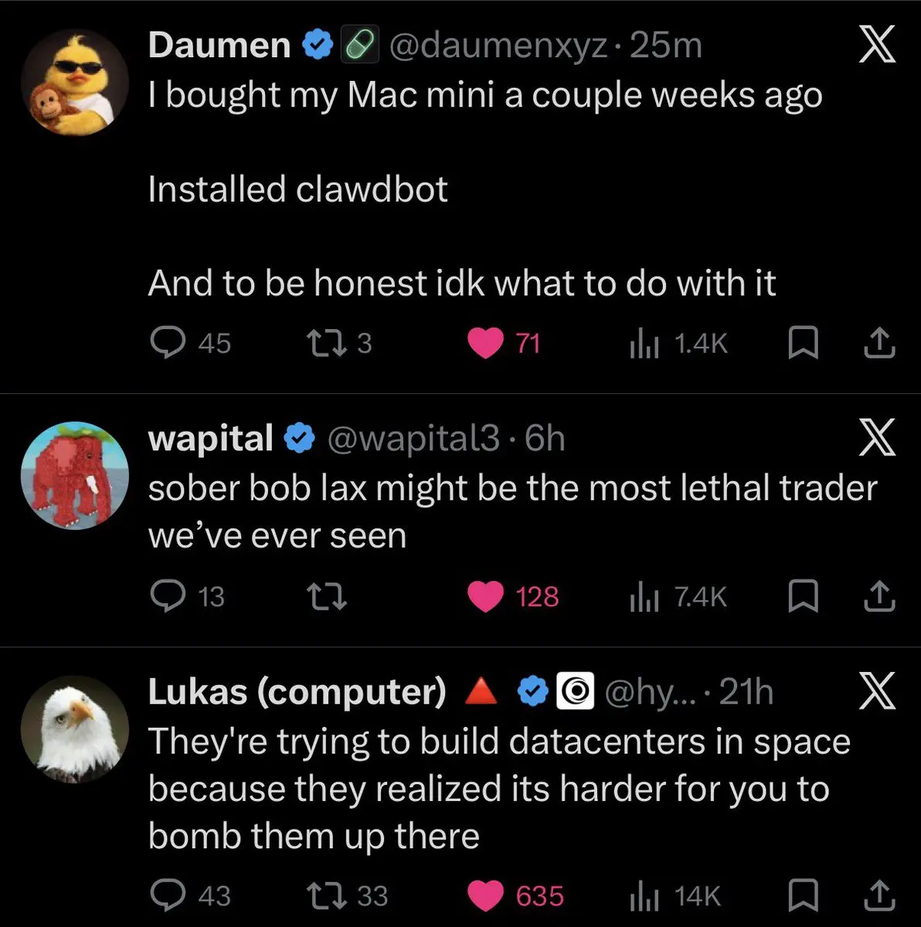
Task: Toggle like on wapital's tweet with 128 likes
Action: [514, 596]
